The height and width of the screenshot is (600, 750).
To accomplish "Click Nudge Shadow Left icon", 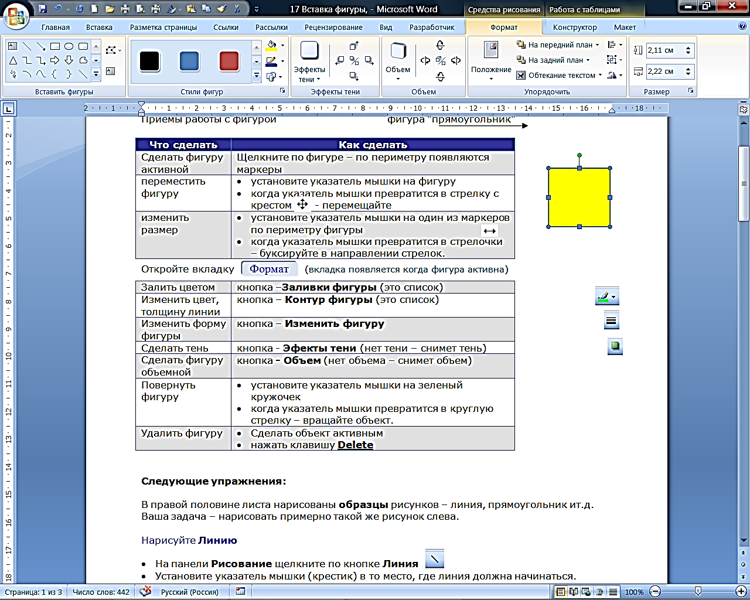I will coord(340,60).
